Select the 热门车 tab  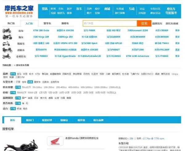click(x=11, y=23)
